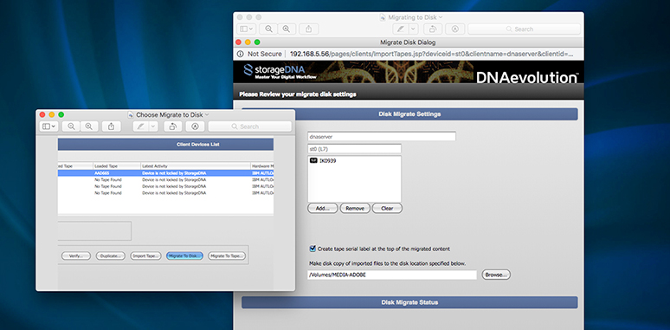Click the Clear button
This screenshot has height=330, width=670.
387,209
